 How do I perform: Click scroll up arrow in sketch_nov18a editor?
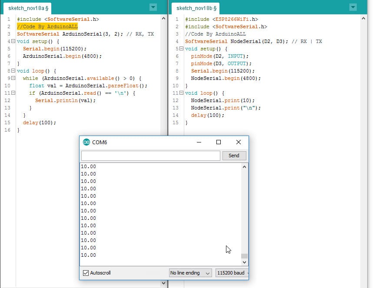(x=163, y=18)
